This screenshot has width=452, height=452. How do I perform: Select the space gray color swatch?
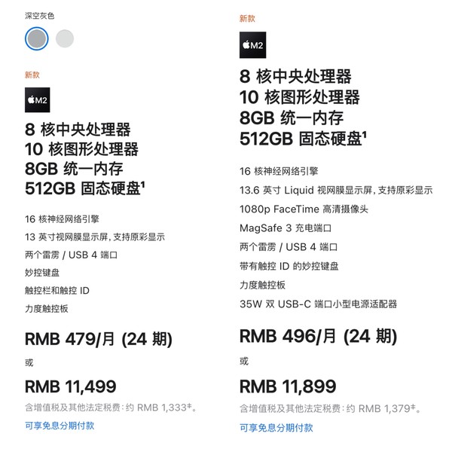(37, 38)
